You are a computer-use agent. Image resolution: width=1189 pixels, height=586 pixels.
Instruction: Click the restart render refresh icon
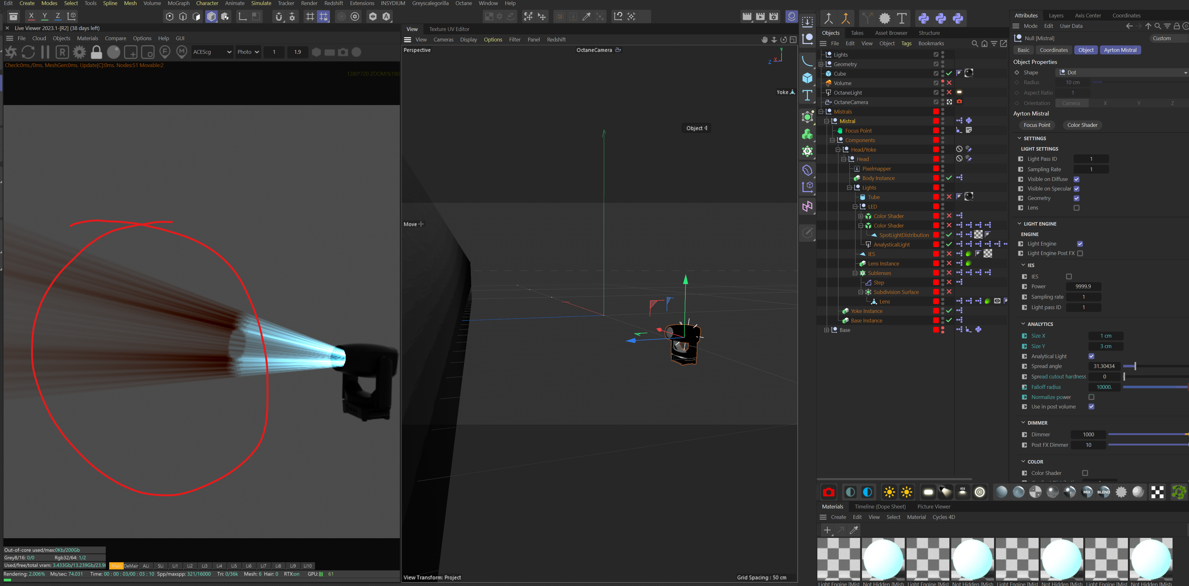[28, 52]
